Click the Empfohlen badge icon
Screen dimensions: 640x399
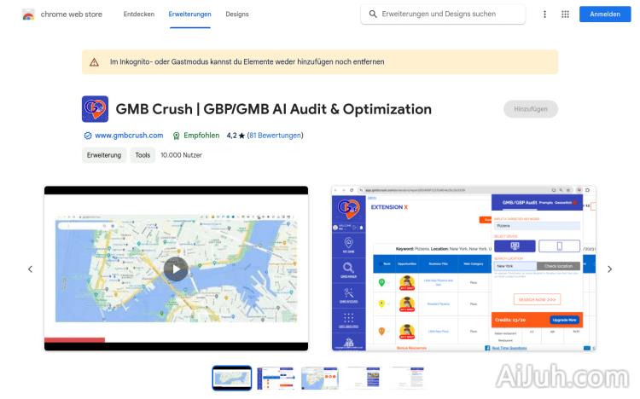point(177,136)
